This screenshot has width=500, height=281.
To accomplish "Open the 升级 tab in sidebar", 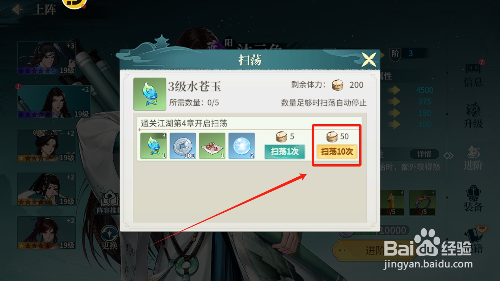I will (x=473, y=116).
